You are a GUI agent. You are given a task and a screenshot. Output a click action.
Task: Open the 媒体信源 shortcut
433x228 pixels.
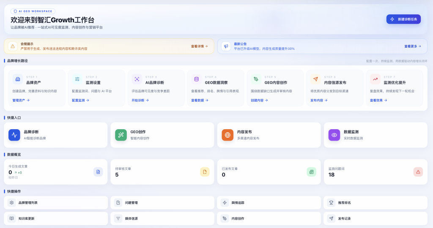coord(162,218)
